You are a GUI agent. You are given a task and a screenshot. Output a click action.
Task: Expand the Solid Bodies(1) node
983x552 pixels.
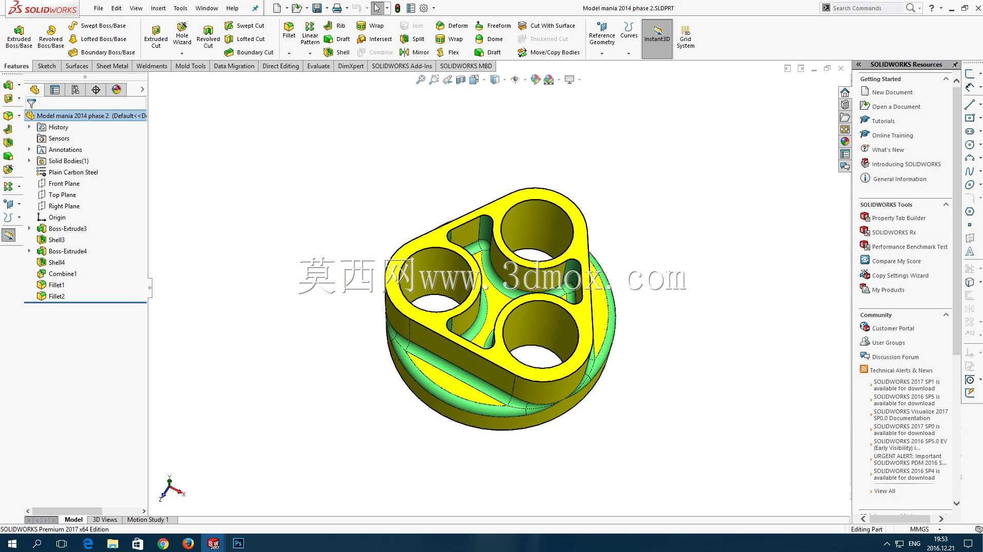(29, 161)
